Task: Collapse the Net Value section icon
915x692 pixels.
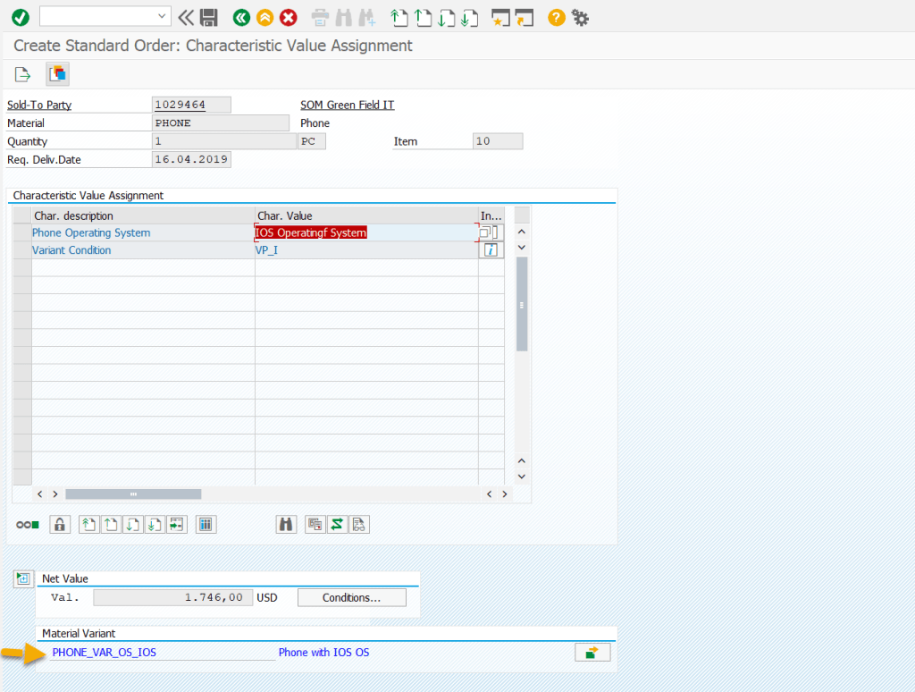Action: click(x=23, y=578)
